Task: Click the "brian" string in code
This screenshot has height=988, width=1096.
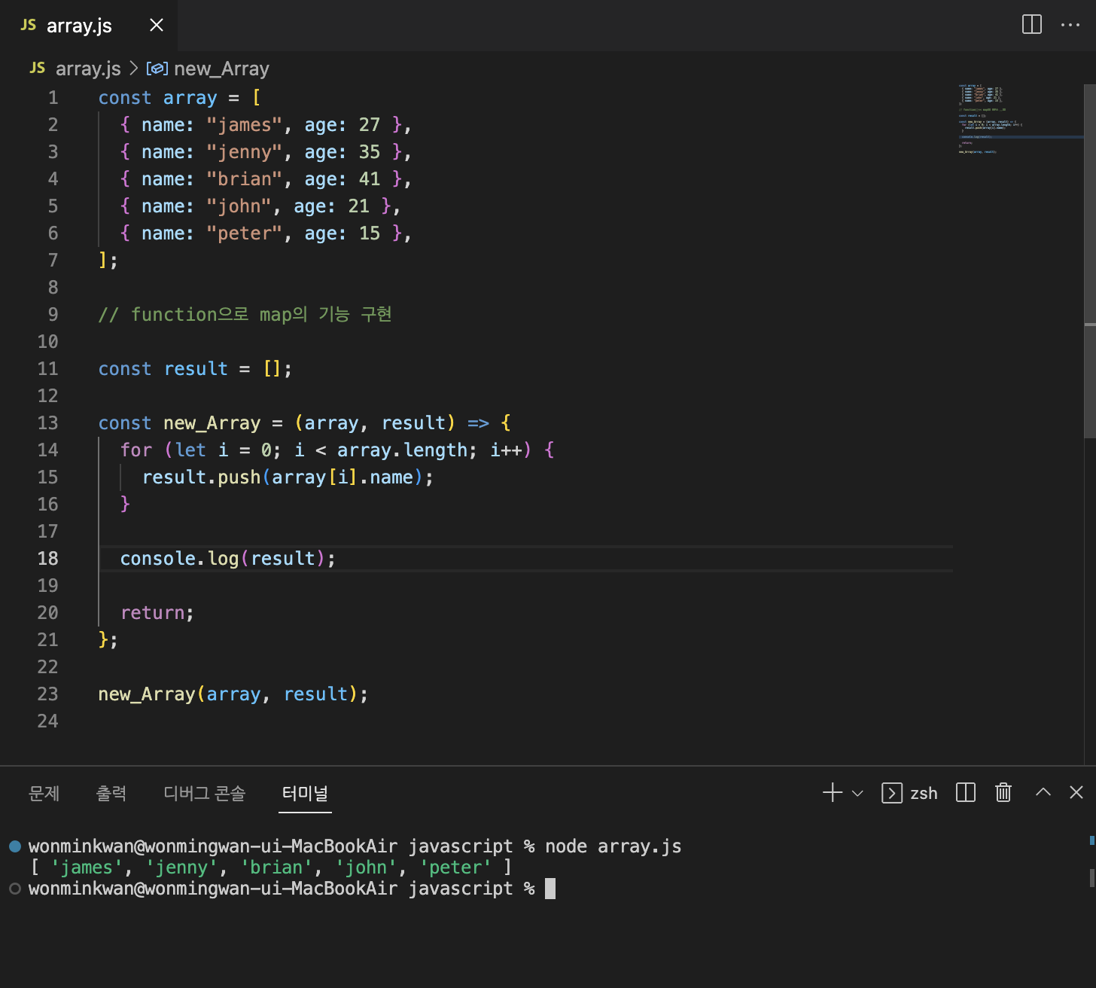Action: click(x=244, y=179)
